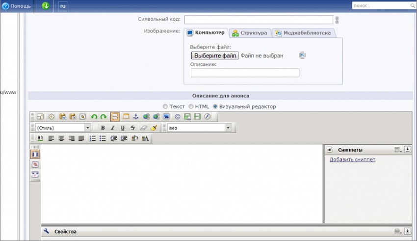The image size is (417, 241).
Task: Click inside the visual editor text area
Action: pyautogui.click(x=182, y=184)
